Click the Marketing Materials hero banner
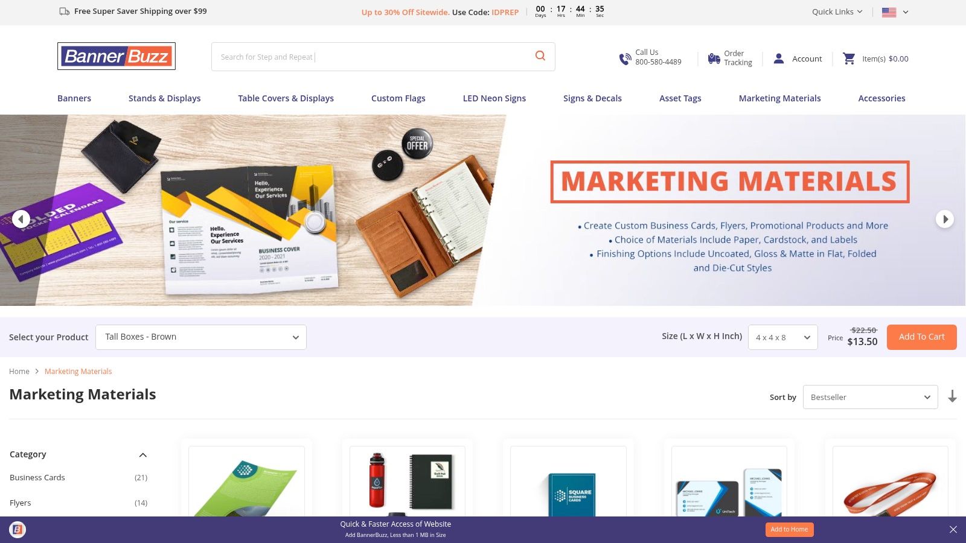 point(483,210)
